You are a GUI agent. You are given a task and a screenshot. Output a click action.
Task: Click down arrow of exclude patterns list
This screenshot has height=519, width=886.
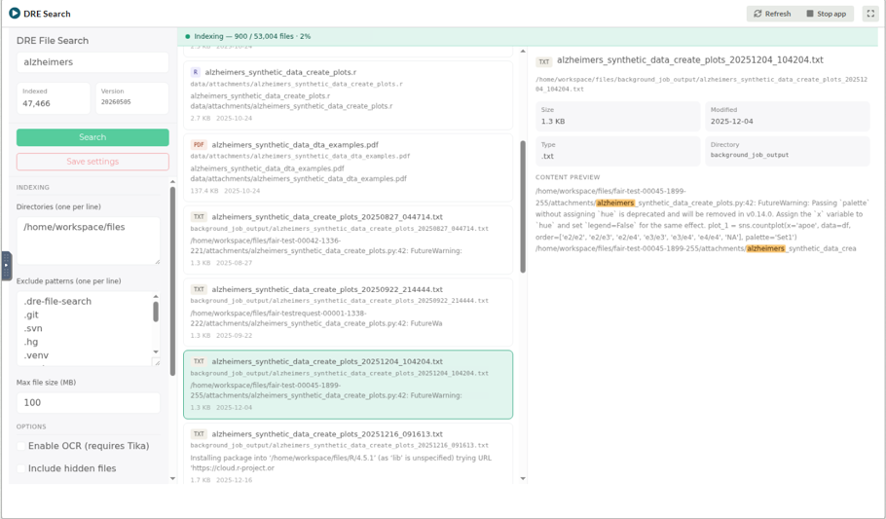[156, 352]
